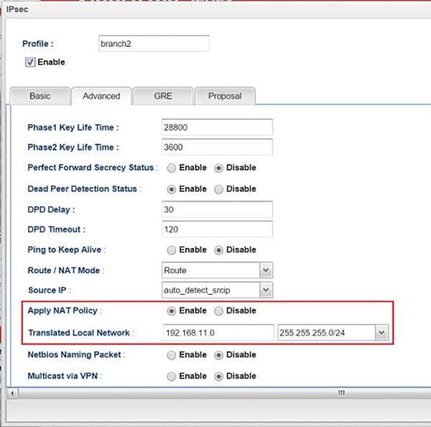Click the Phase2 Key Life Time field
This screenshot has height=427, width=431.
pos(217,147)
